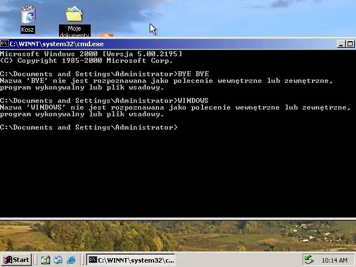This screenshot has height=267, width=356.
Task: Open cmd.exe system menu icon in title bar
Action: (x=4, y=43)
